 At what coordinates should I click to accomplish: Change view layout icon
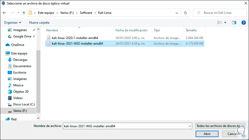(x=220, y=23)
